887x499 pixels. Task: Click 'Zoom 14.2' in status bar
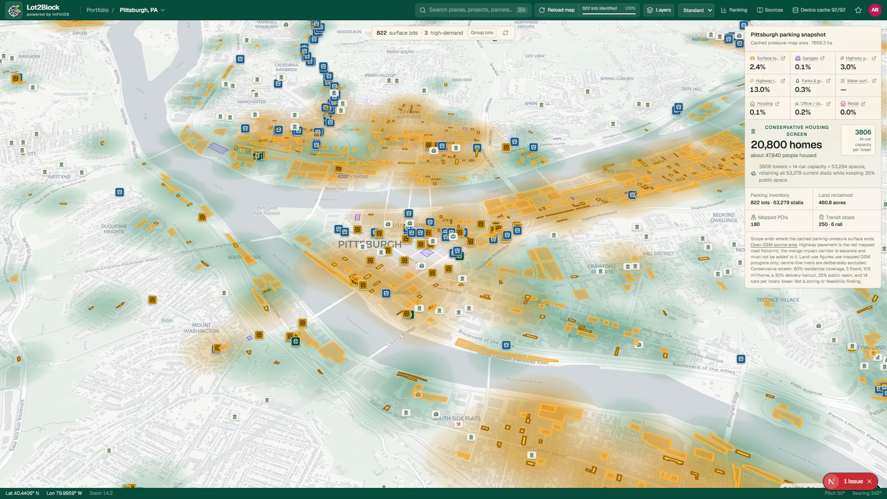pyautogui.click(x=101, y=493)
